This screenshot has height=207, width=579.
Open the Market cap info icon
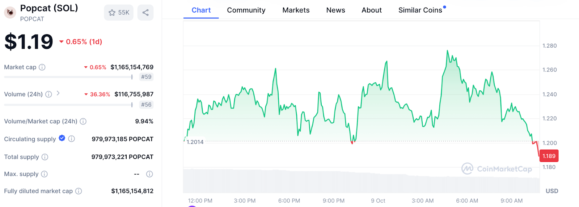[42, 67]
